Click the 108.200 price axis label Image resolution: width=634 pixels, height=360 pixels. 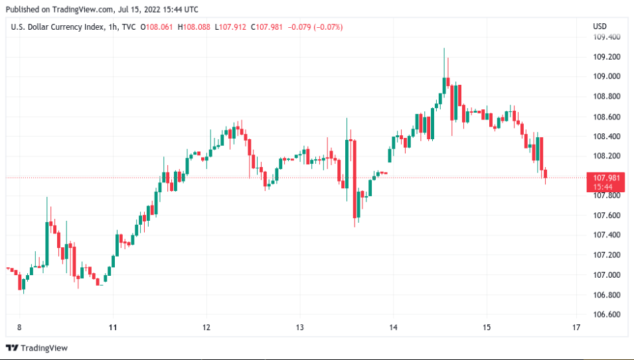click(607, 156)
